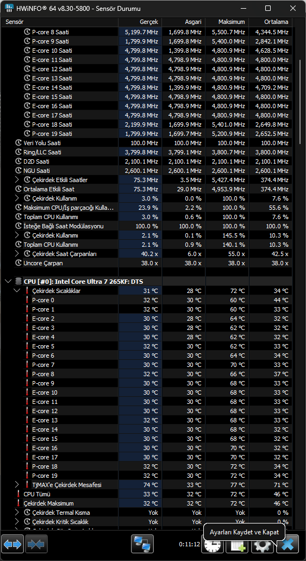Expand the Çekirdek Etkili Saatler group
Viewport: 306px width, 561px height.
pyautogui.click(x=17, y=179)
